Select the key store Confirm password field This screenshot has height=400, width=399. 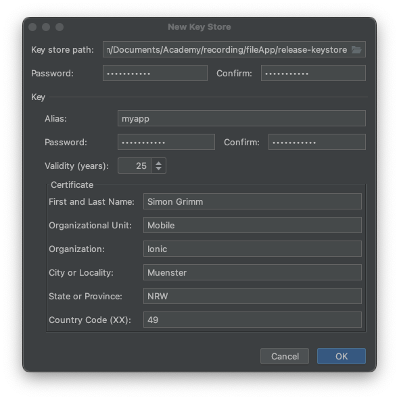point(313,73)
